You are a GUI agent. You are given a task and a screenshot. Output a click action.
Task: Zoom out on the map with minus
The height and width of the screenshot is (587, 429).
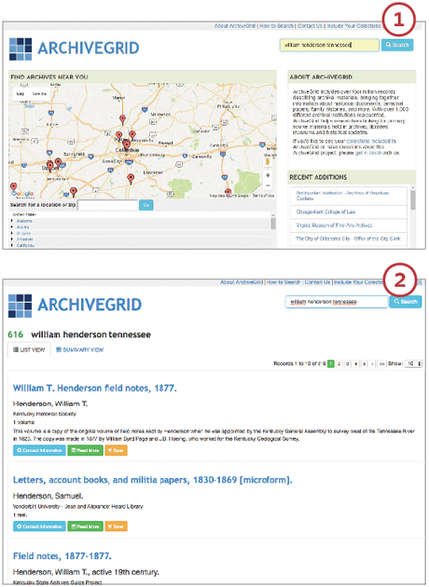click(268, 185)
